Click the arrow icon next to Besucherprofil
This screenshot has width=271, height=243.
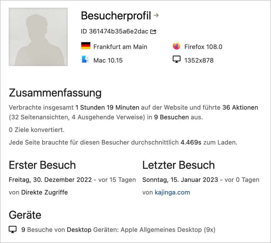156,15
